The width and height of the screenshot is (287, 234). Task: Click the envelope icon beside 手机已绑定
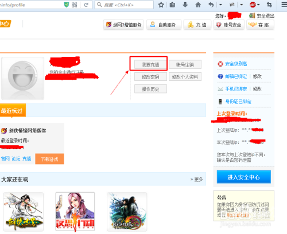pyautogui.click(x=220, y=89)
